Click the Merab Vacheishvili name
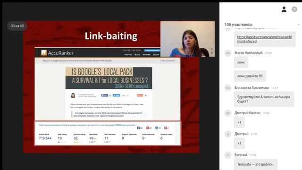 click(249, 53)
